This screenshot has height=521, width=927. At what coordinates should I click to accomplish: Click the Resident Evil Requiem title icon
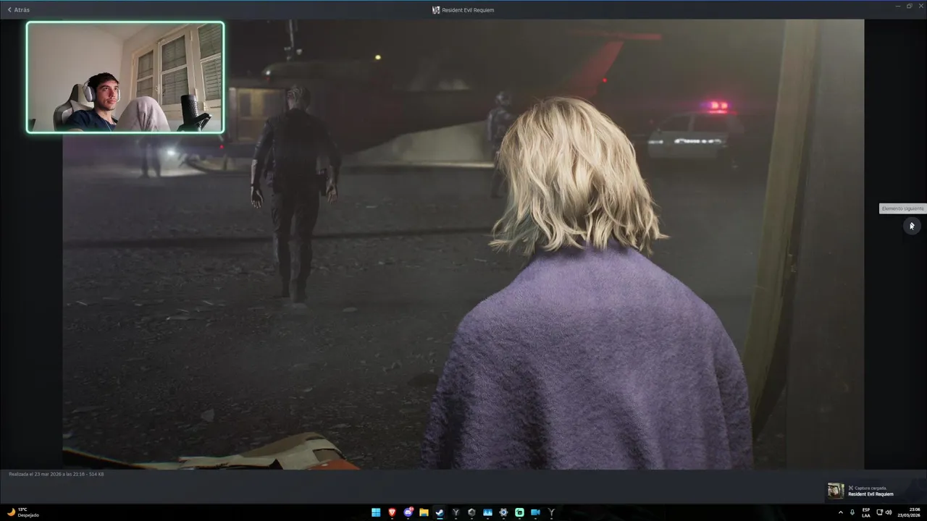[436, 10]
